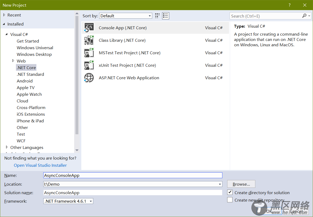Select the Apple TV category
The height and width of the screenshot is (217, 313).
tap(26, 87)
